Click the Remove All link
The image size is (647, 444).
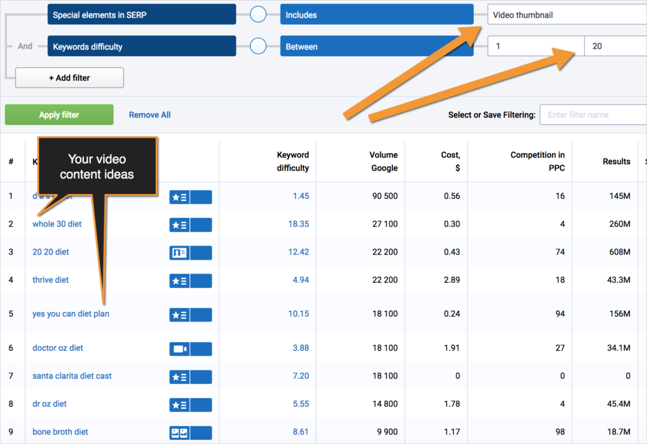pos(149,114)
